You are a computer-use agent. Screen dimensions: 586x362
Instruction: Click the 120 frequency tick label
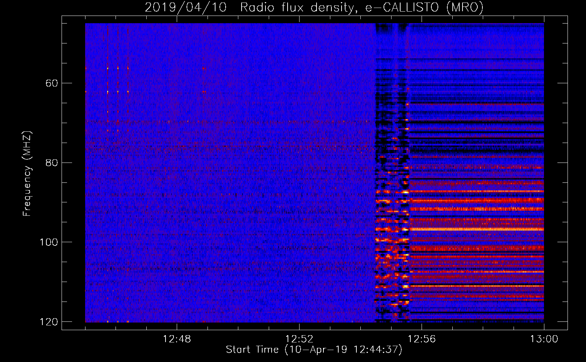click(49, 321)
